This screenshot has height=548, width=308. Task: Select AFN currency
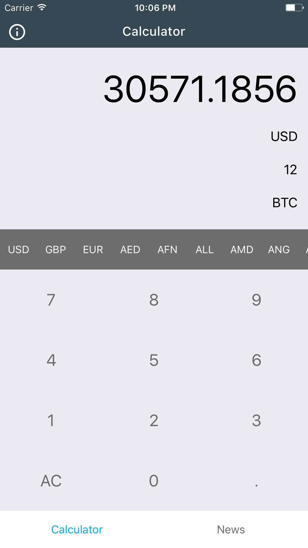click(167, 250)
